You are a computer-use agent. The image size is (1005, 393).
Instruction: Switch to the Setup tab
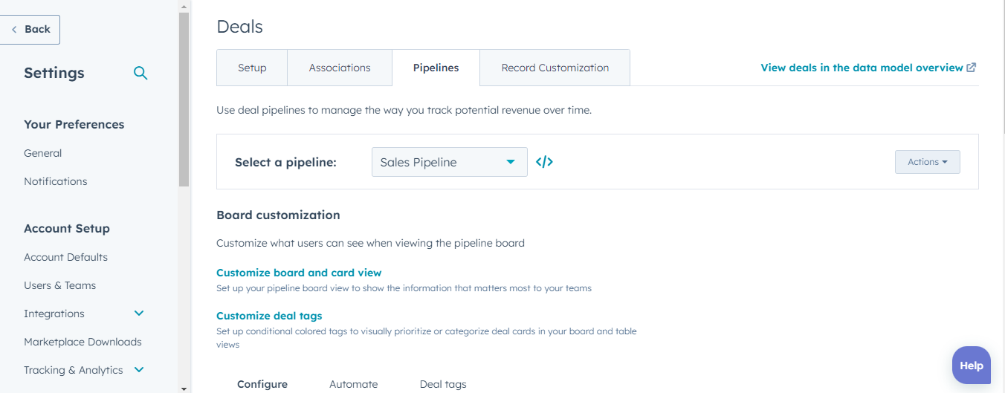(252, 68)
